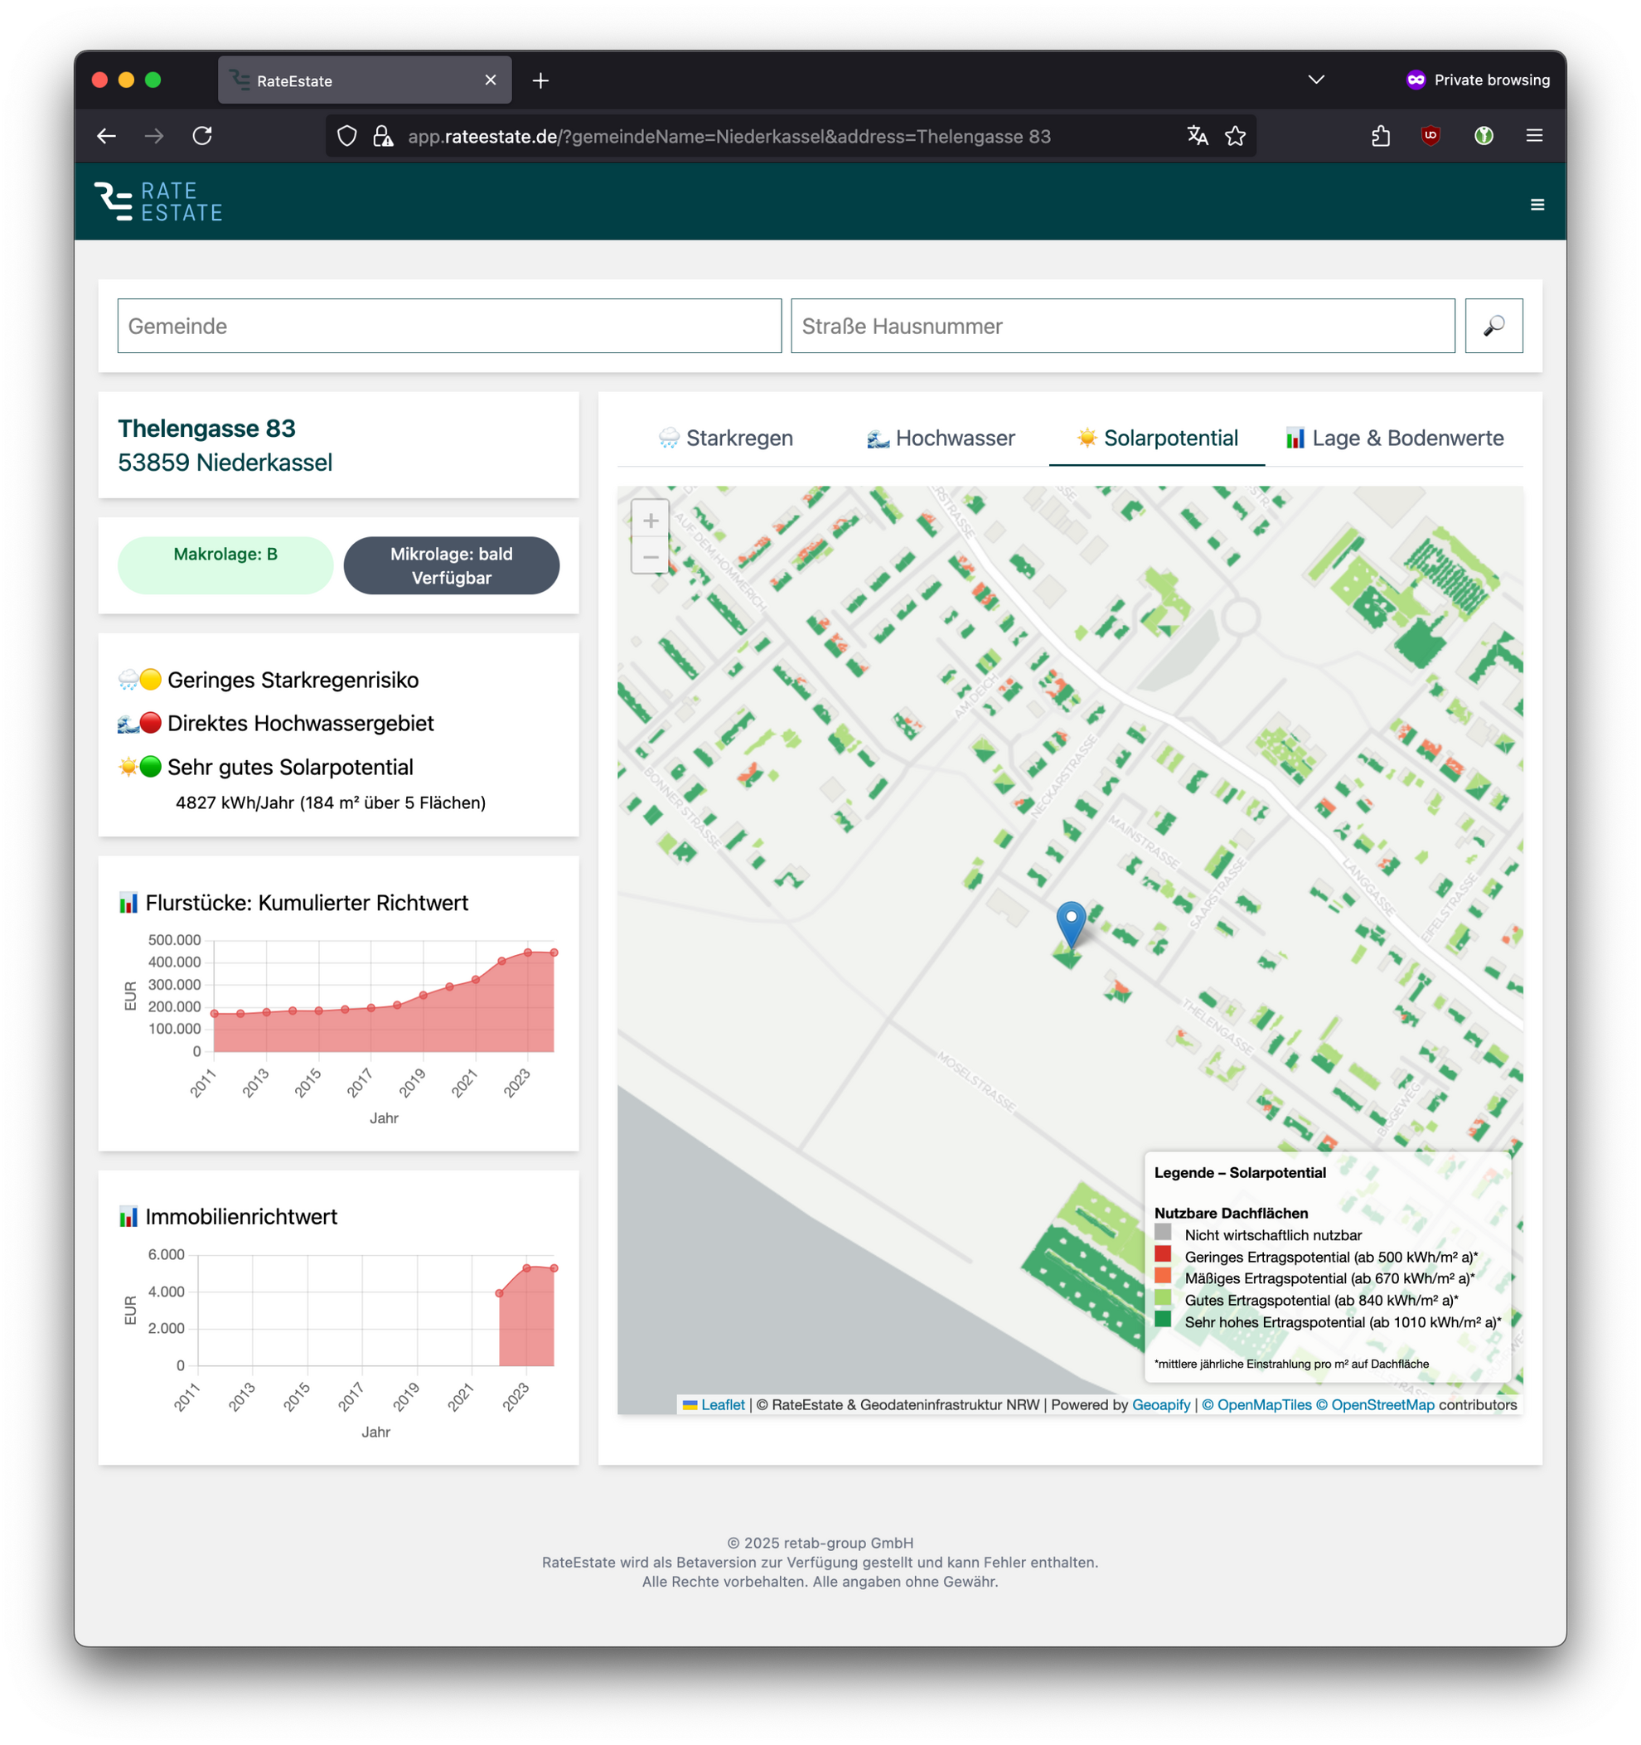The height and width of the screenshot is (1745, 1641).
Task: Open the RateEstate hamburger menu
Action: (x=1537, y=205)
